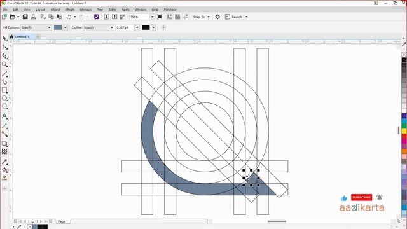
Task: Pick yellow from the color palette
Action: 404,131
